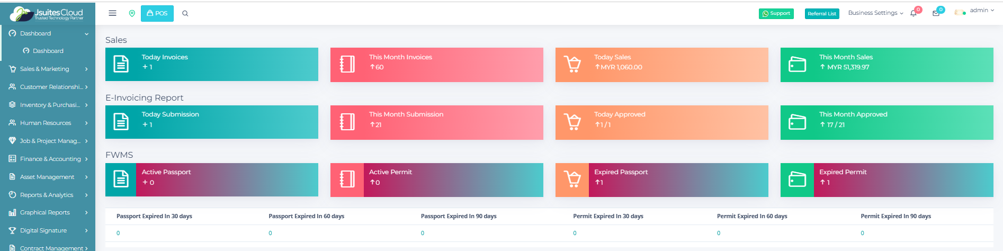Image resolution: width=1003 pixels, height=251 pixels.
Task: Open the mail inbox icon
Action: (936, 13)
